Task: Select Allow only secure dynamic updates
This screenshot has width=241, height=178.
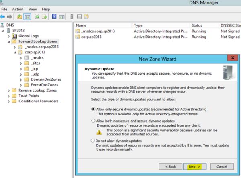Action: pos(93,109)
